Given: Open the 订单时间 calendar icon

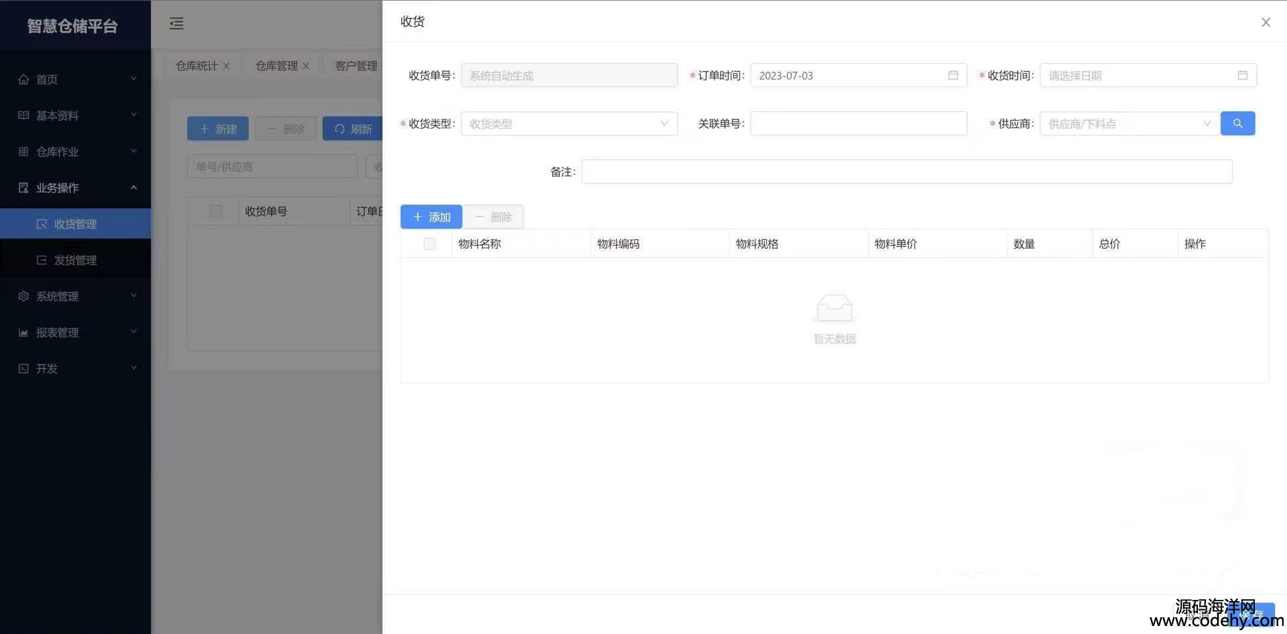Looking at the screenshot, I should pyautogui.click(x=953, y=75).
